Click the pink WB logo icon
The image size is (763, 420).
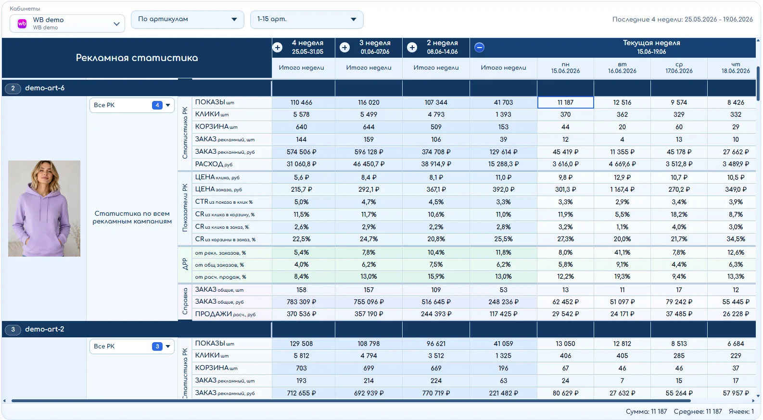(22, 24)
